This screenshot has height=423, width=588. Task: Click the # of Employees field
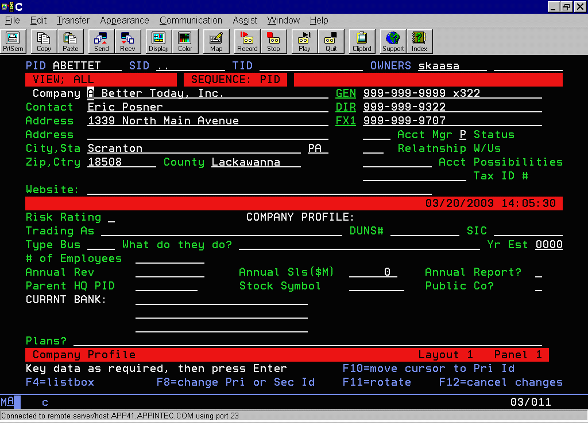point(170,258)
